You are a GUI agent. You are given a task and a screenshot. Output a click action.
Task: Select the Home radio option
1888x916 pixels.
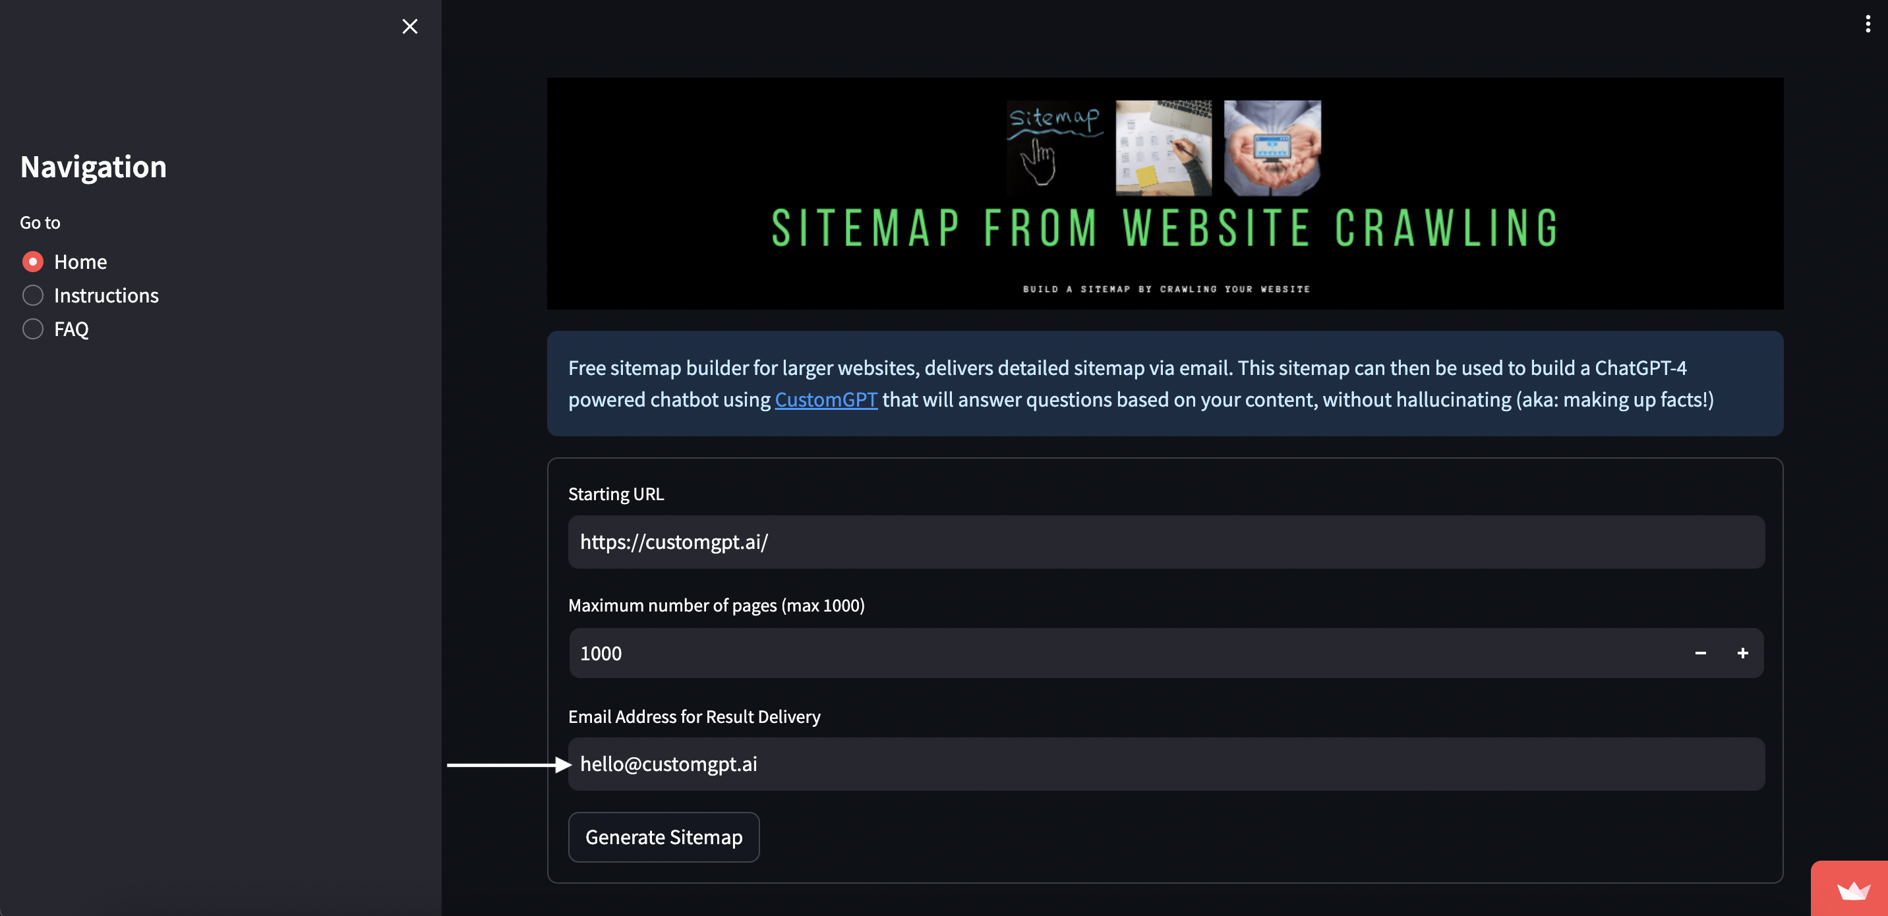coord(33,262)
